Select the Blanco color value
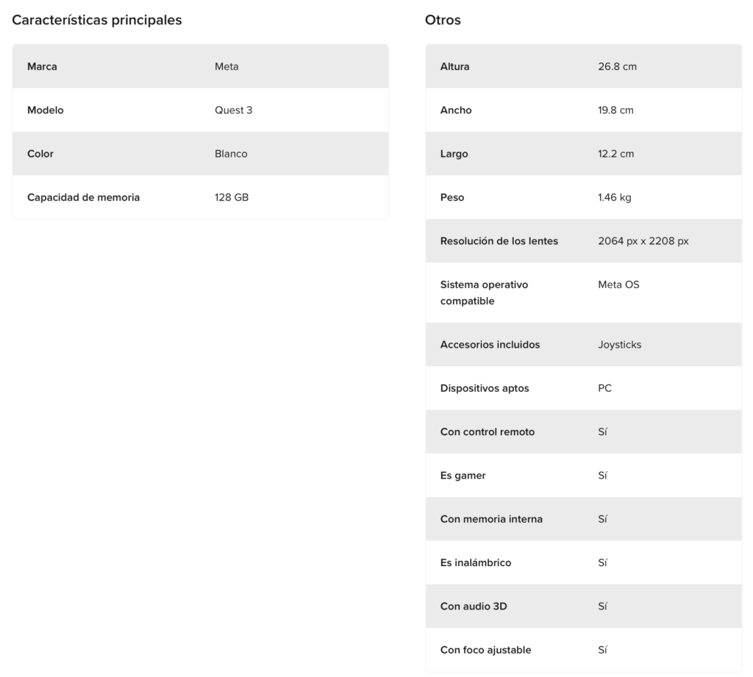 click(231, 154)
